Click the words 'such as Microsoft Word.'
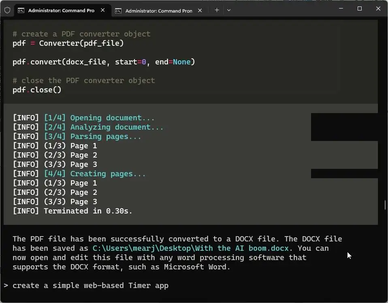Viewport: 388px width, 303px height. coord(179,267)
